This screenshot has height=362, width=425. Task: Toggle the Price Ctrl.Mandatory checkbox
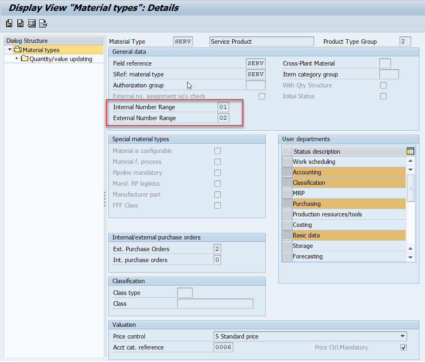[x=403, y=347]
